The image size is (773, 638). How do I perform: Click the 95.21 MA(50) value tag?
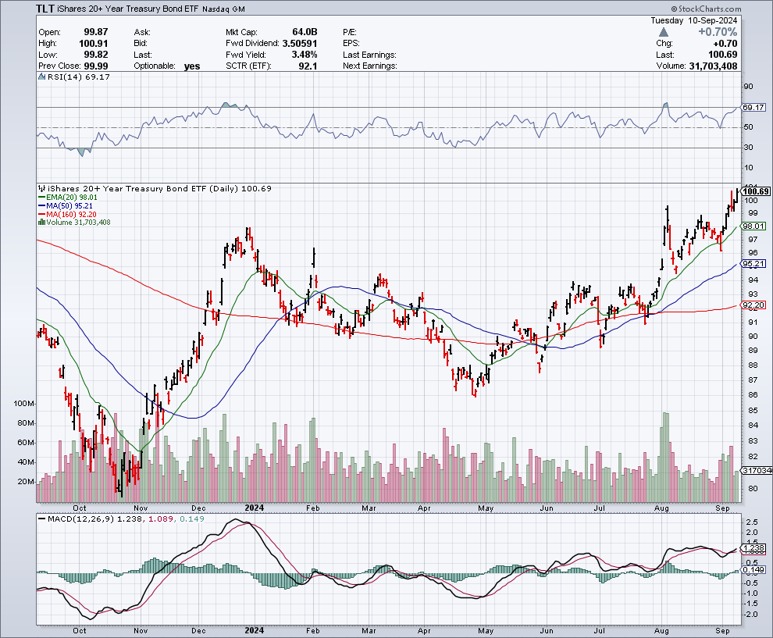coord(752,264)
